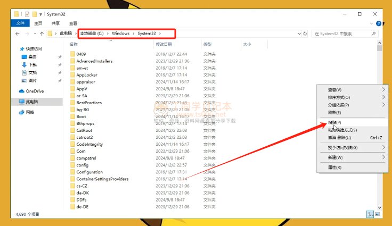The width and height of the screenshot is (392, 226).
Task: Expand the collapsed ribbon chevron
Action: pos(372,23)
